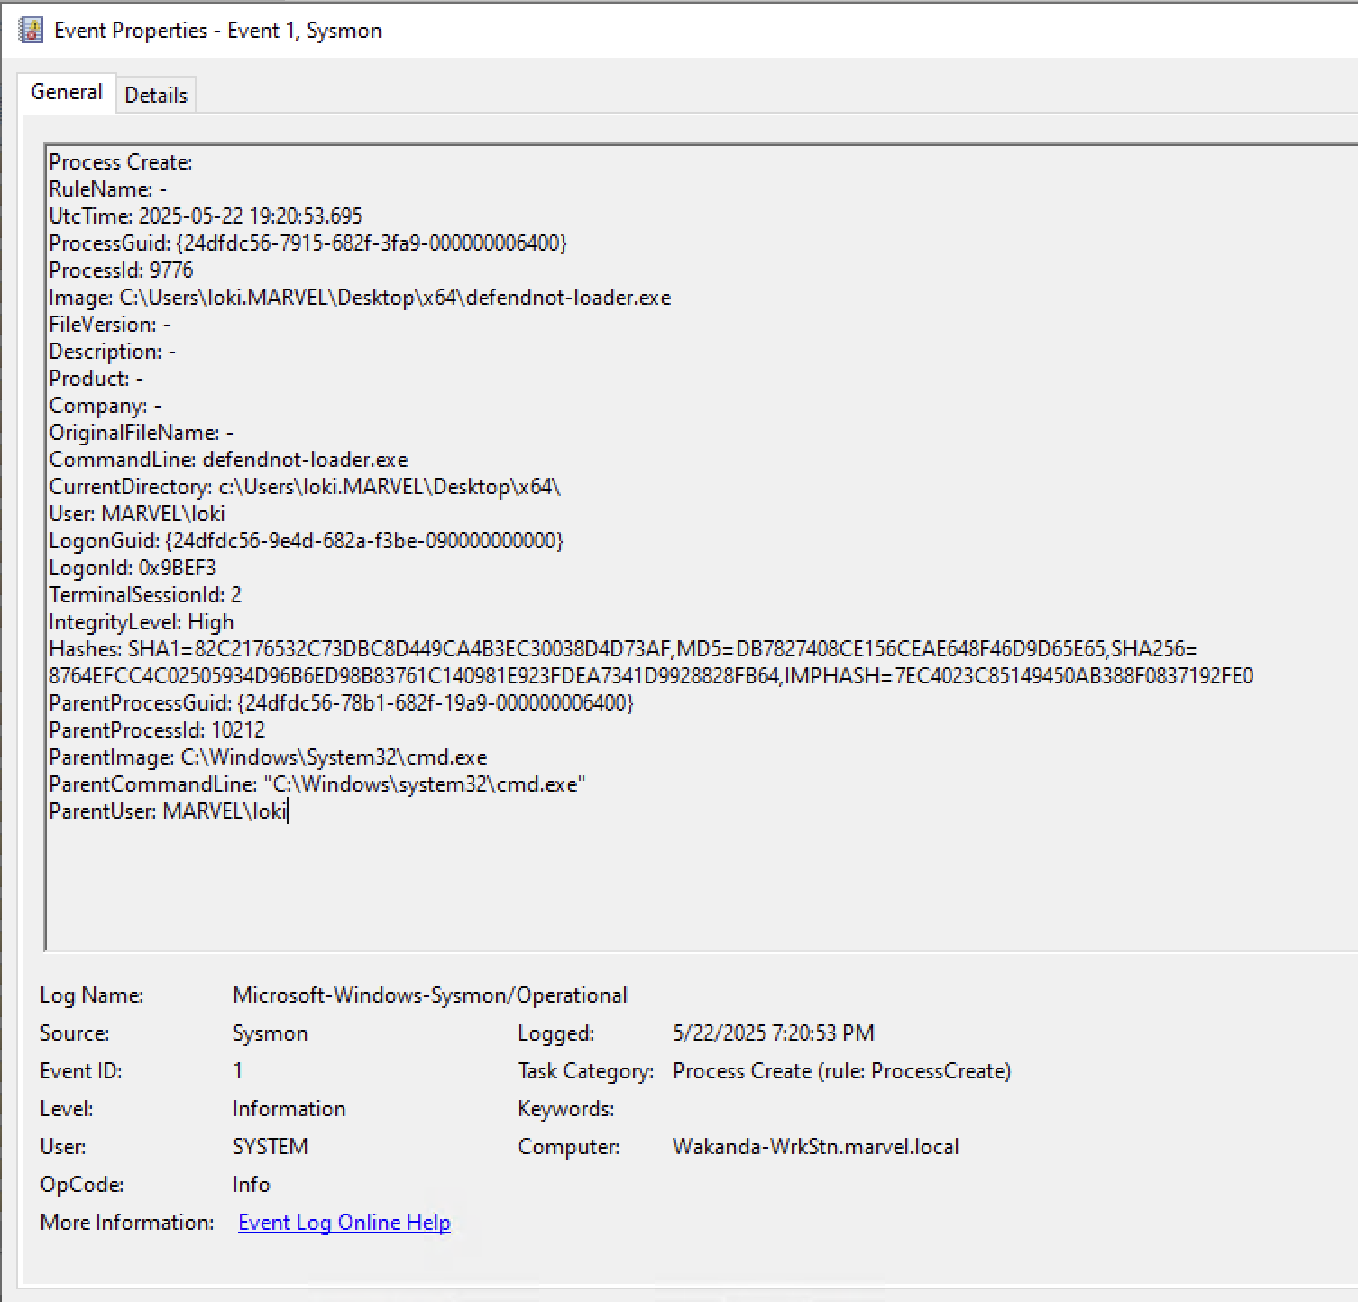Click the OpCode value Info
1358x1302 pixels.
coord(252,1184)
